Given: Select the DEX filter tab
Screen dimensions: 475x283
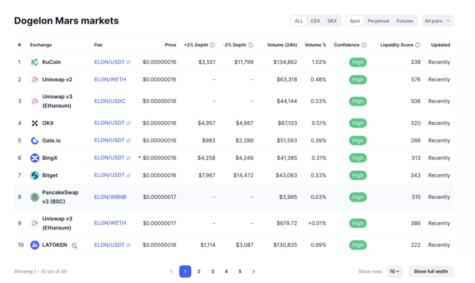Looking at the screenshot, I should [332, 21].
